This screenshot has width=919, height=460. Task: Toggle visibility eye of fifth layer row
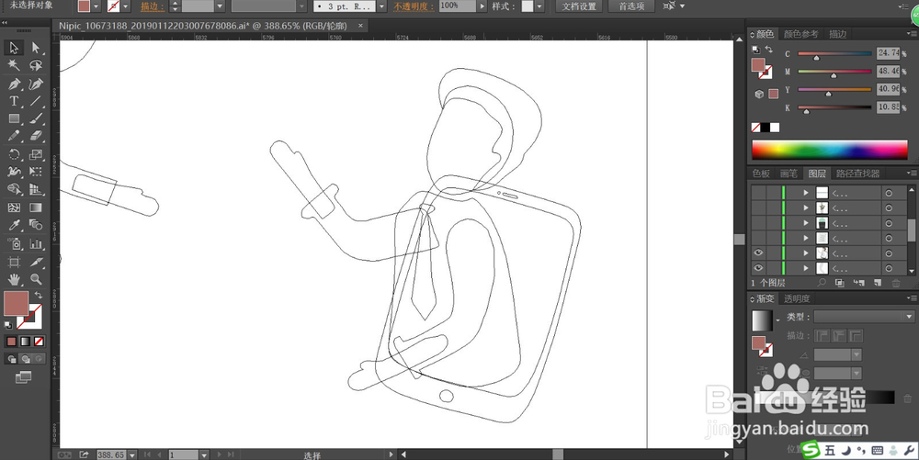click(x=758, y=252)
